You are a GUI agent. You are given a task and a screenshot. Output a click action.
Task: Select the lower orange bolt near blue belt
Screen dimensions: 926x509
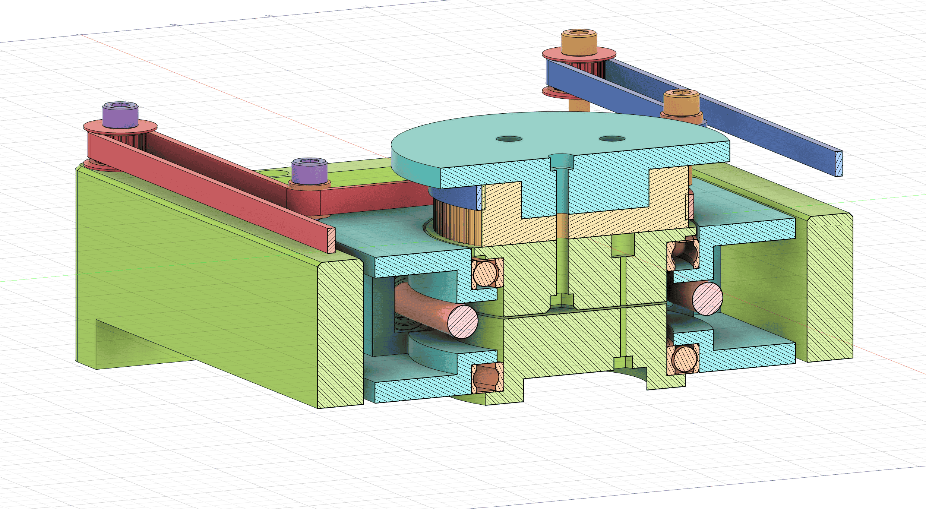(x=681, y=102)
